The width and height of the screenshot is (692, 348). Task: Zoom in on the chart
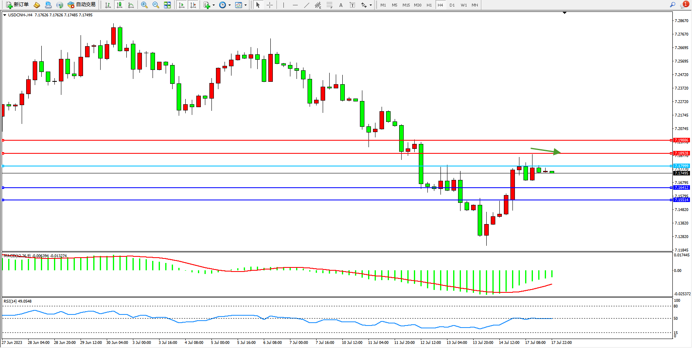[x=144, y=5]
